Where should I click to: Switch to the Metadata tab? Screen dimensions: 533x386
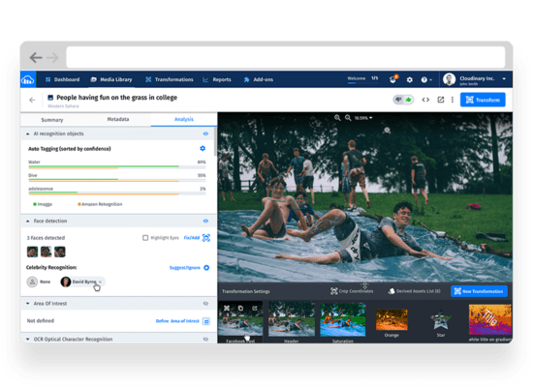(x=118, y=119)
